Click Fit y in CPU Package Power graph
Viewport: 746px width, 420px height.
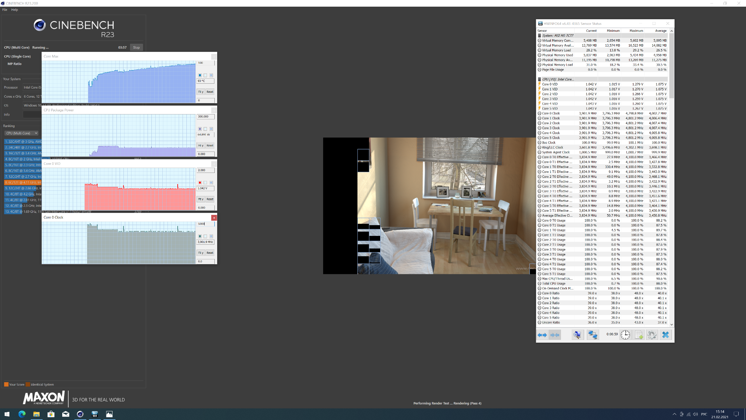201,145
